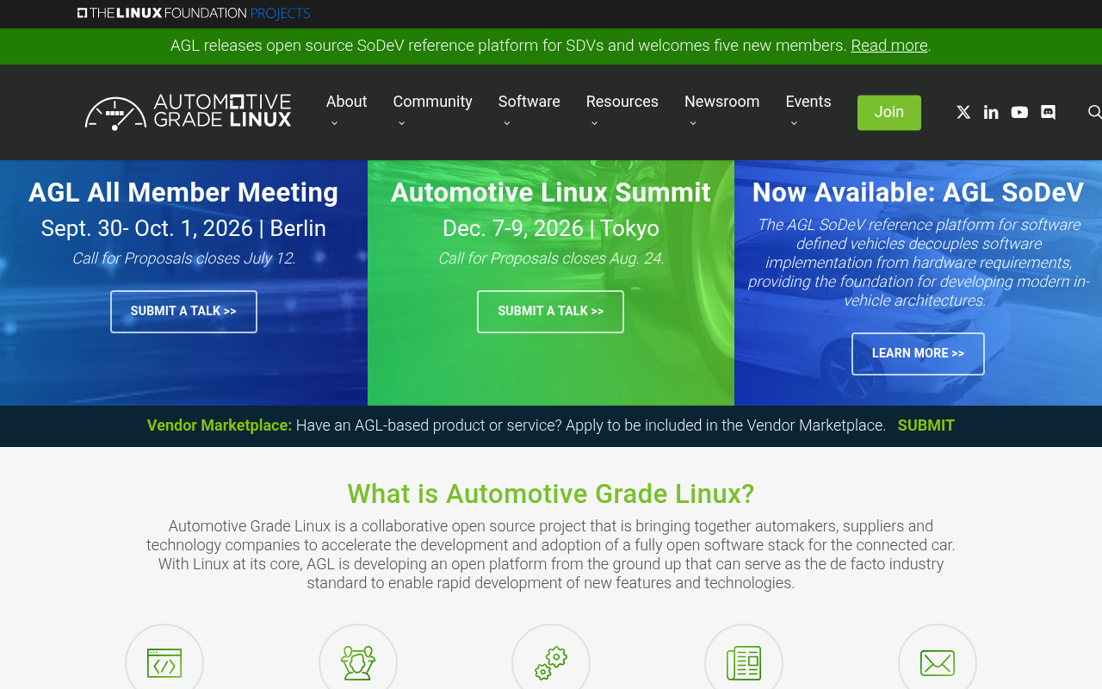Click the green Join button

pyautogui.click(x=889, y=112)
